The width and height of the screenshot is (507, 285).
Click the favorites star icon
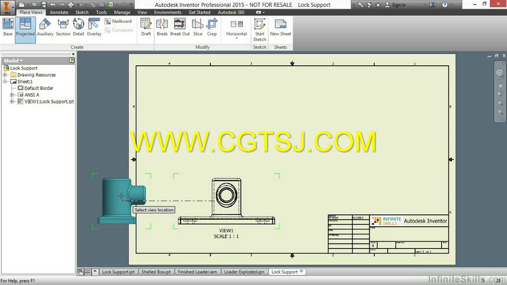[x=378, y=4]
